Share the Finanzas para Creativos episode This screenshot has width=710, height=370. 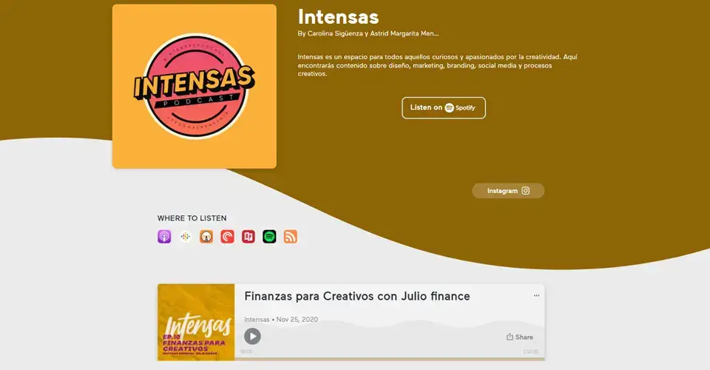[x=519, y=337]
